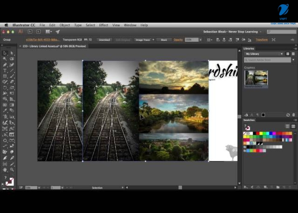The height and width of the screenshot is (213, 298).
Task: Click the Bridge icon in the app bar
Action: 30,32
